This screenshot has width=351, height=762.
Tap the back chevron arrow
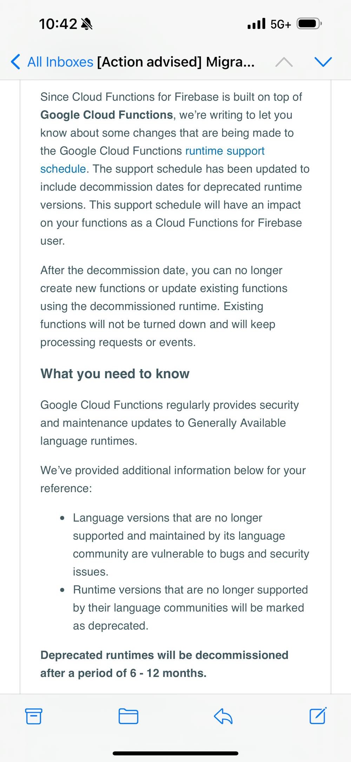[x=15, y=62]
